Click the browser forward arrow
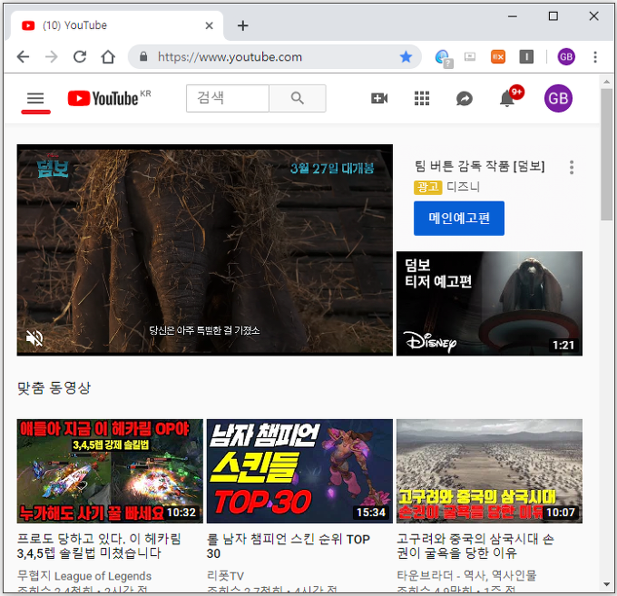 (51, 57)
